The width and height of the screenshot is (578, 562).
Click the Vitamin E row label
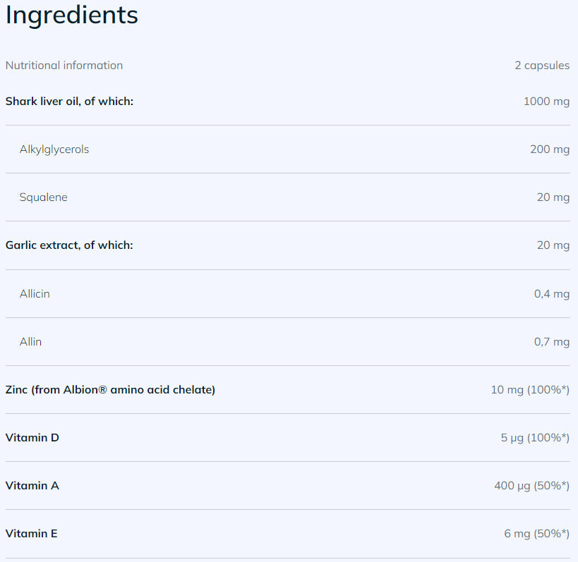[31, 533]
